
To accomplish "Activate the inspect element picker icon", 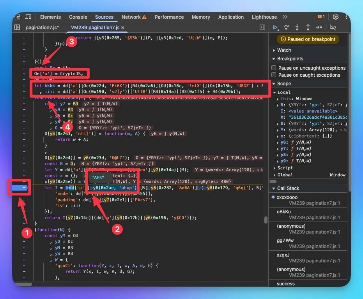I will click(18, 17).
